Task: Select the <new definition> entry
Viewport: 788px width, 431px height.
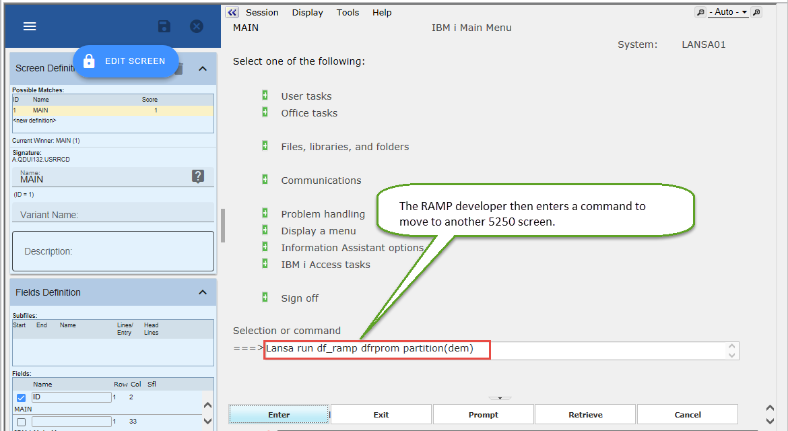Action: point(34,121)
